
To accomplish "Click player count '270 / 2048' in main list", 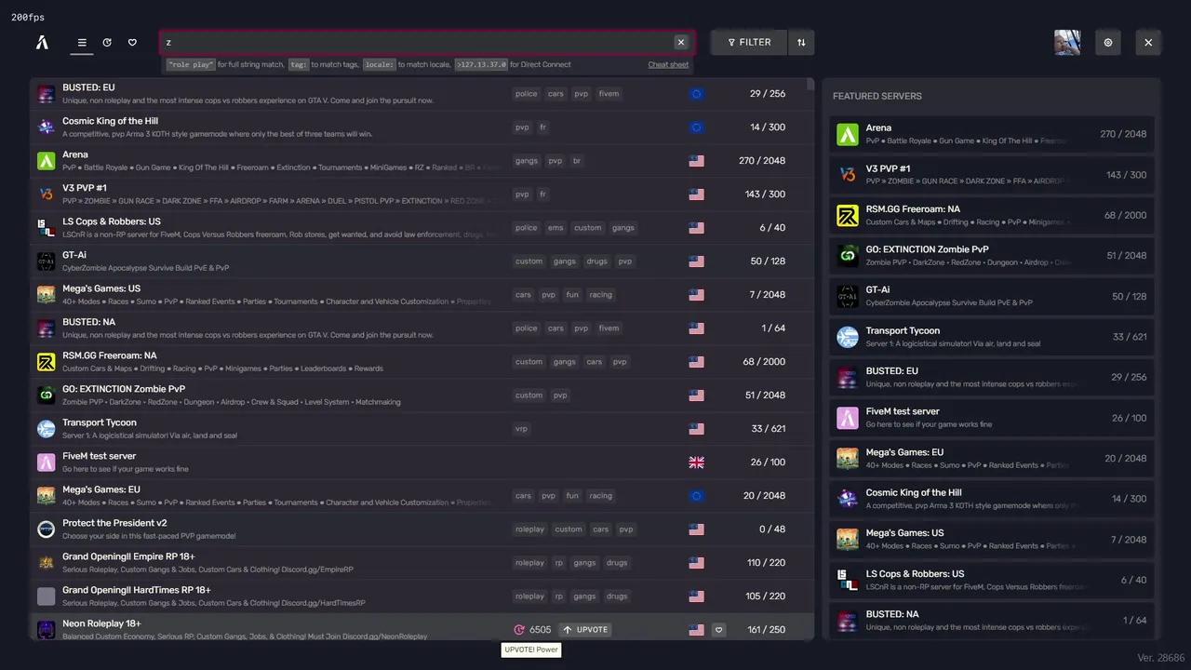I will coord(762,161).
